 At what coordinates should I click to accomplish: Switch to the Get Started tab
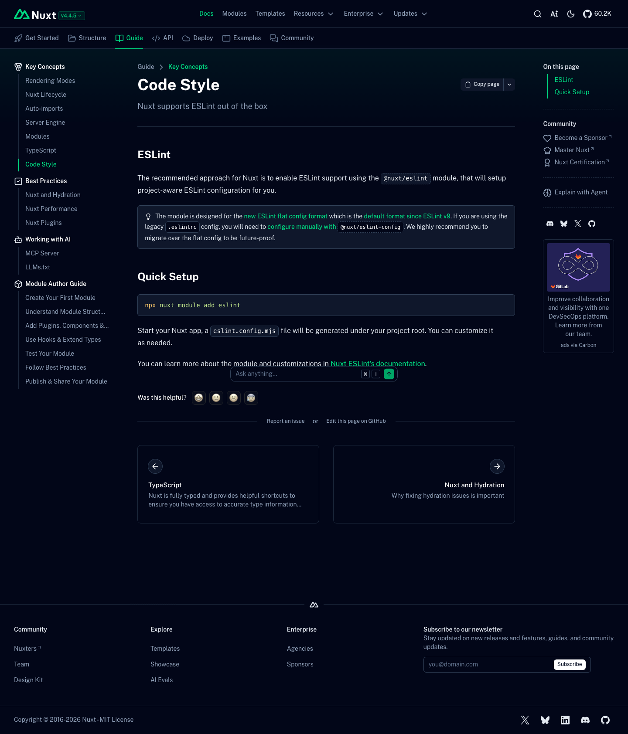37,38
